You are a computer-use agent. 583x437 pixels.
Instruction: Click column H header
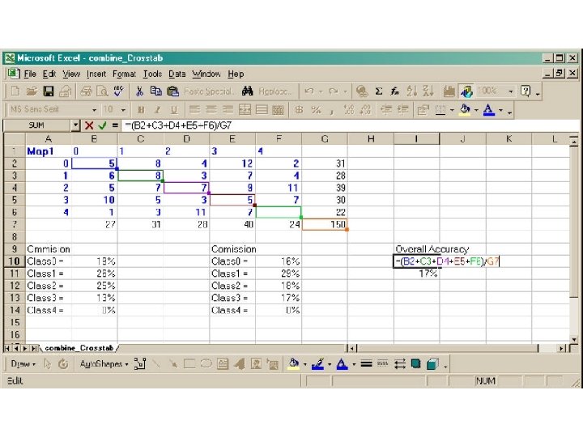(x=371, y=139)
